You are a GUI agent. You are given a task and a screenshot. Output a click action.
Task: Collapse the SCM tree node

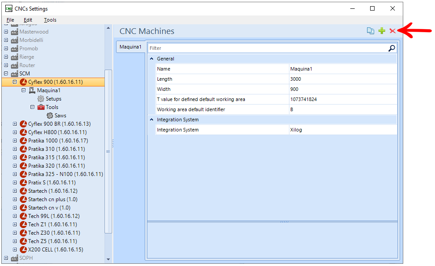tap(6, 74)
